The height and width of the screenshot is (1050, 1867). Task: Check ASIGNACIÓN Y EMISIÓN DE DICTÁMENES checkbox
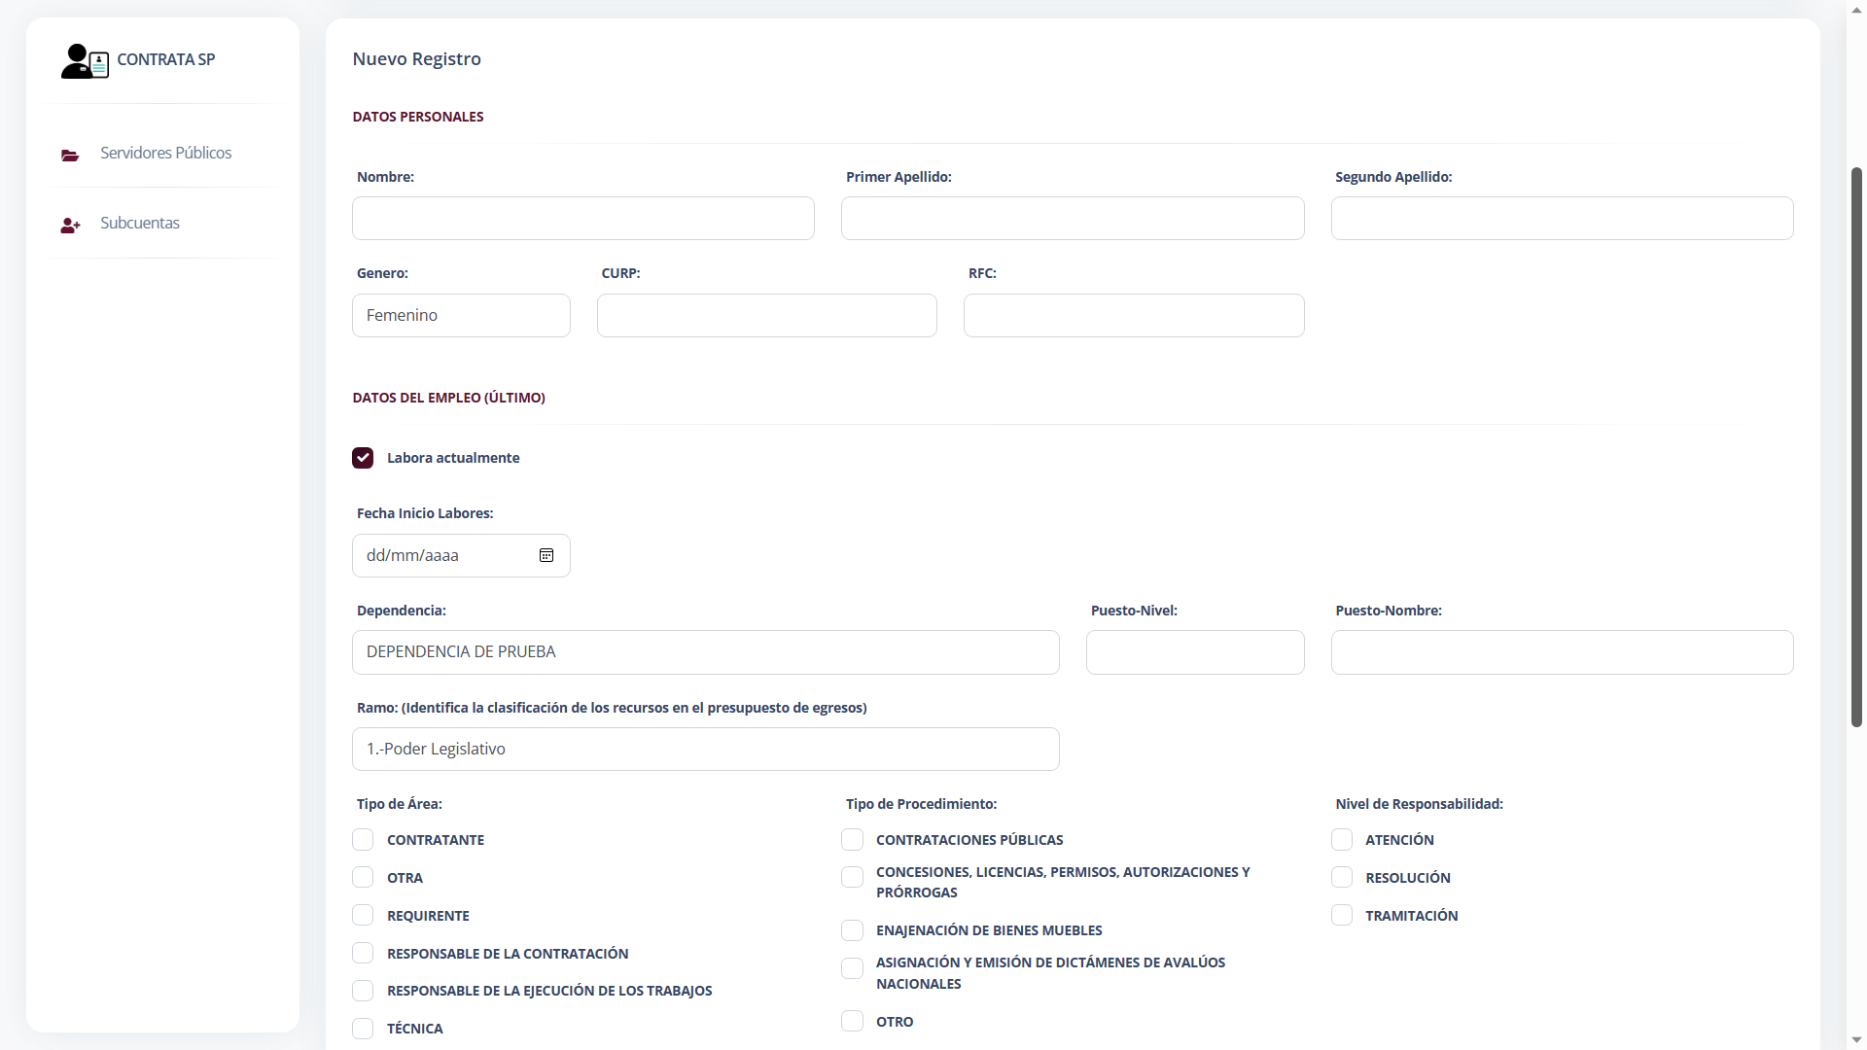coord(852,968)
